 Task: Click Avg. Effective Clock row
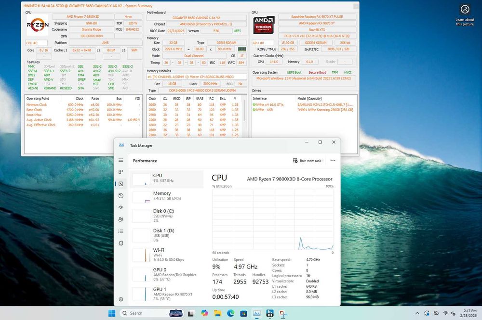coord(83,125)
